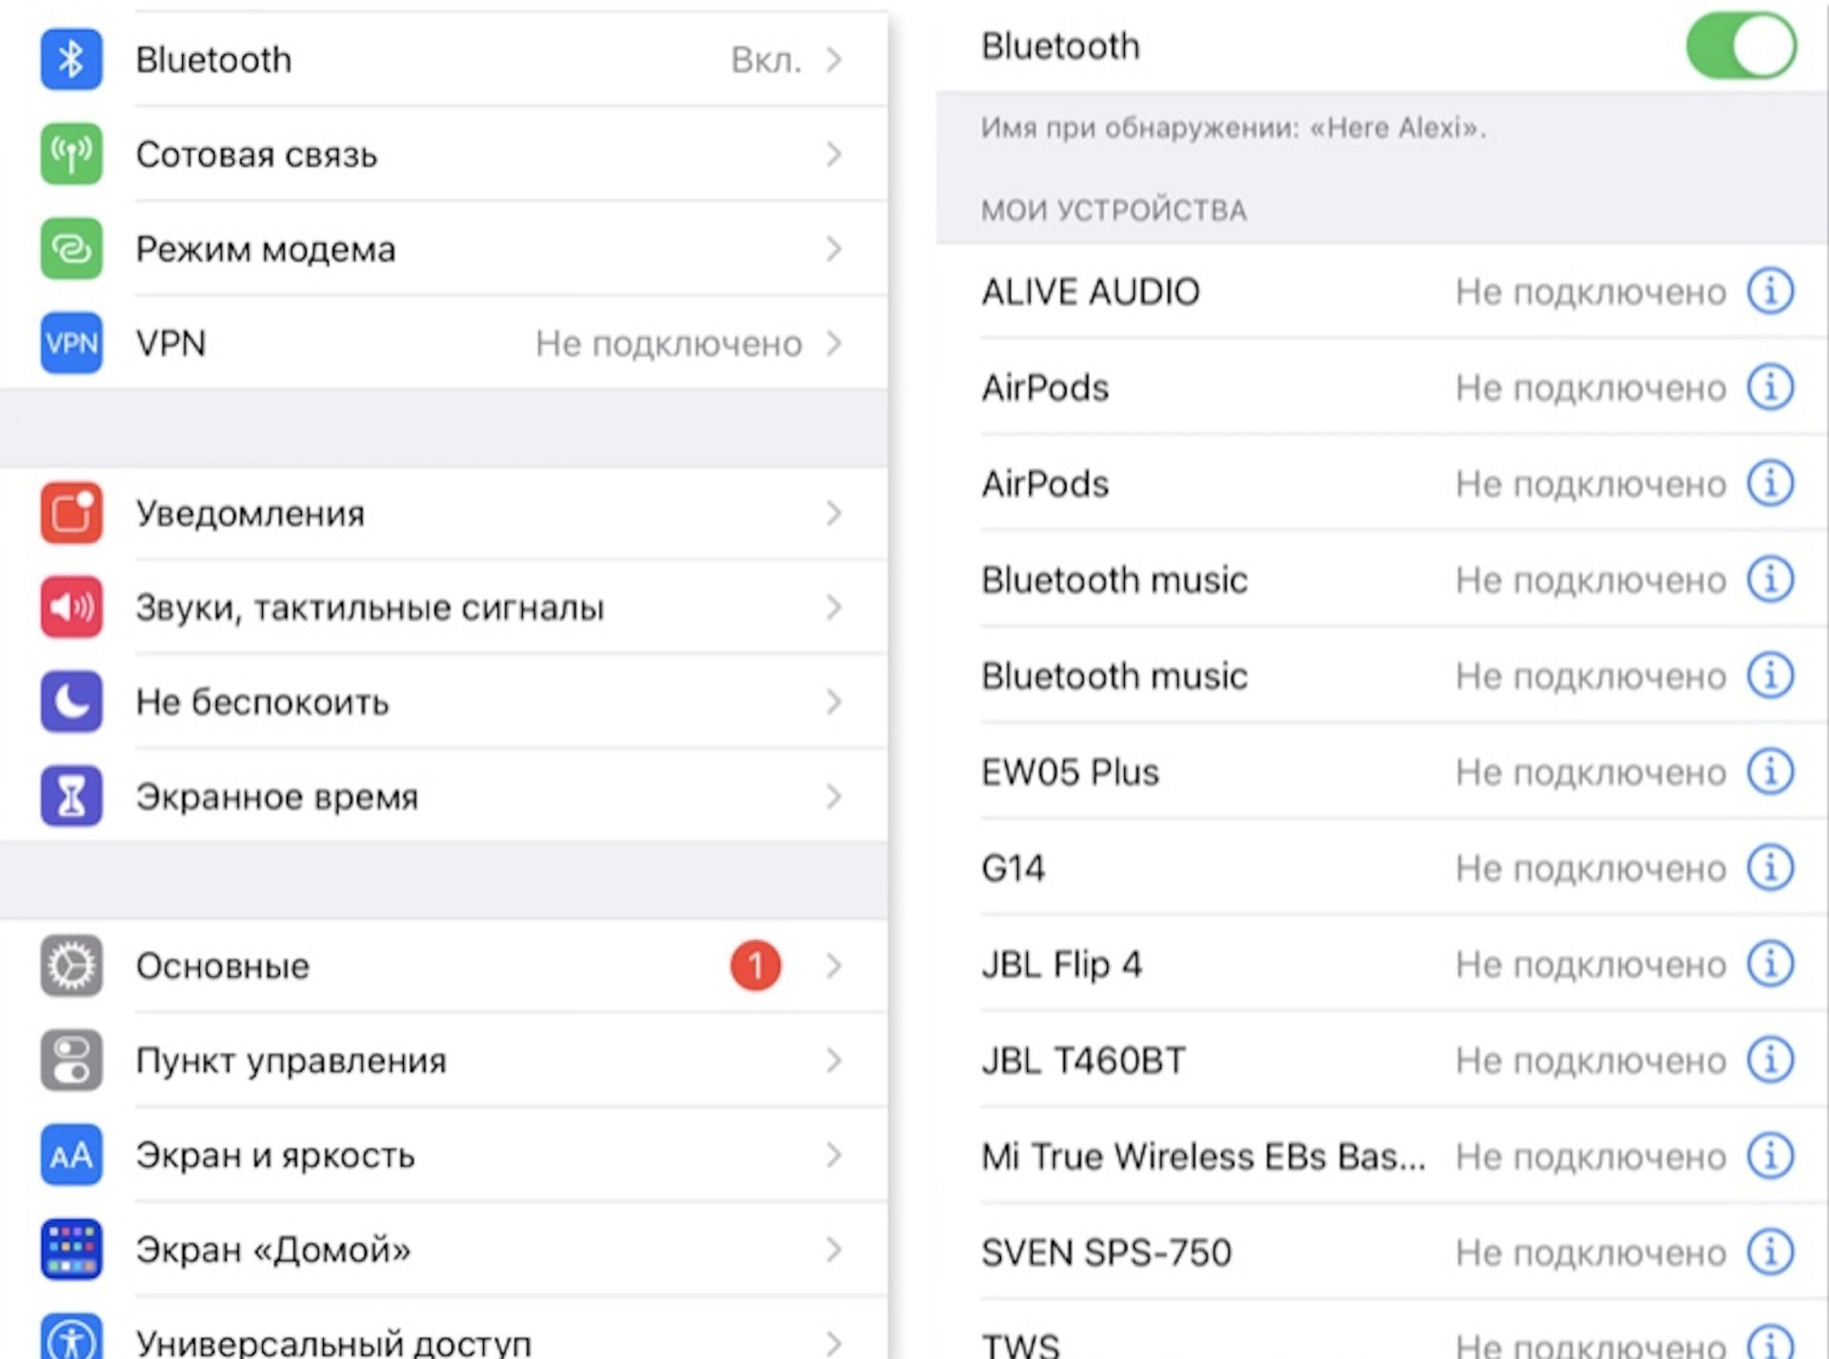Tap the chevron on Экранное время
The image size is (1829, 1359).
pyautogui.click(x=834, y=796)
